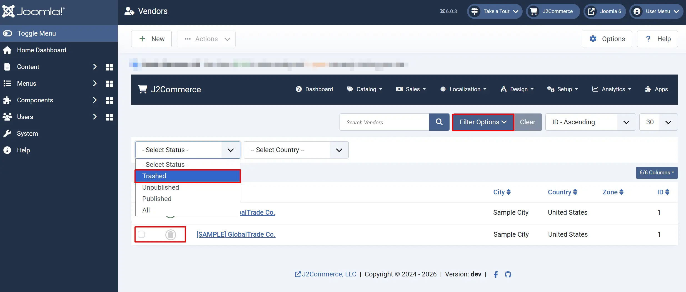Select All from status list
Screen dimensions: 686x292
pos(188,210)
